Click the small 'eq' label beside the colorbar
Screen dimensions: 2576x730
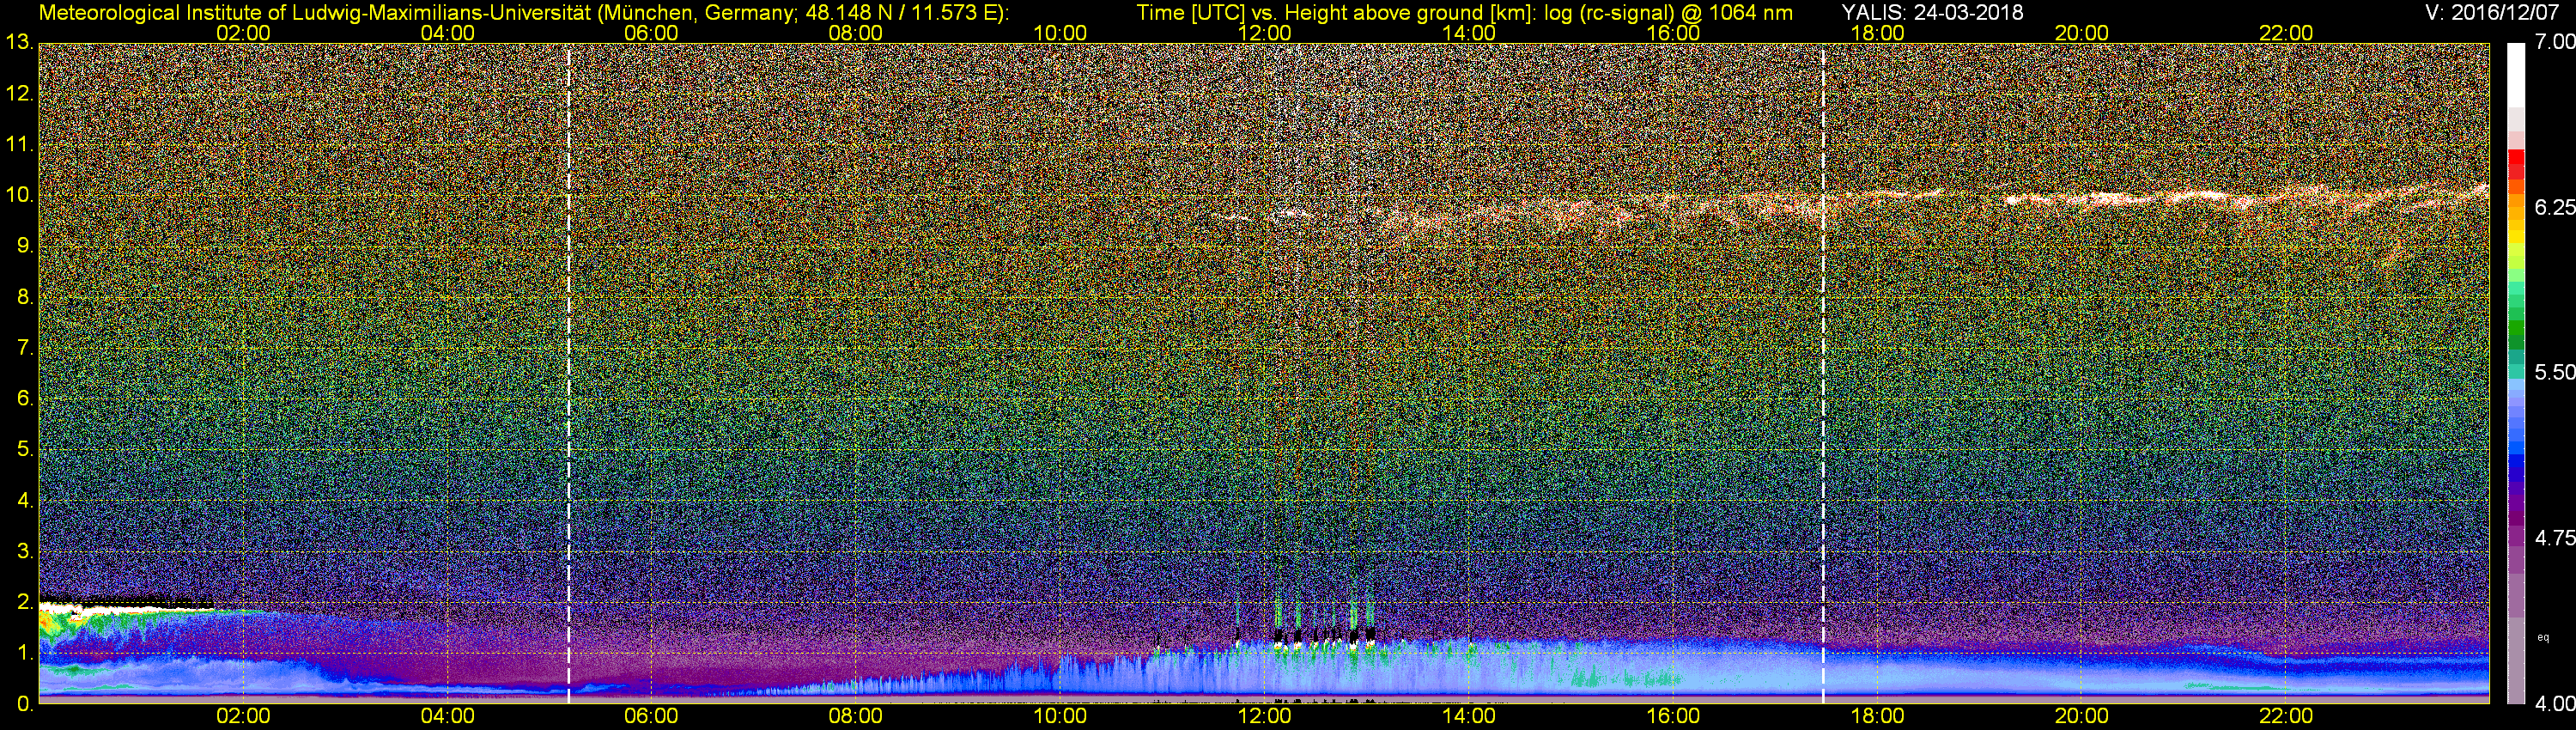tap(2542, 637)
